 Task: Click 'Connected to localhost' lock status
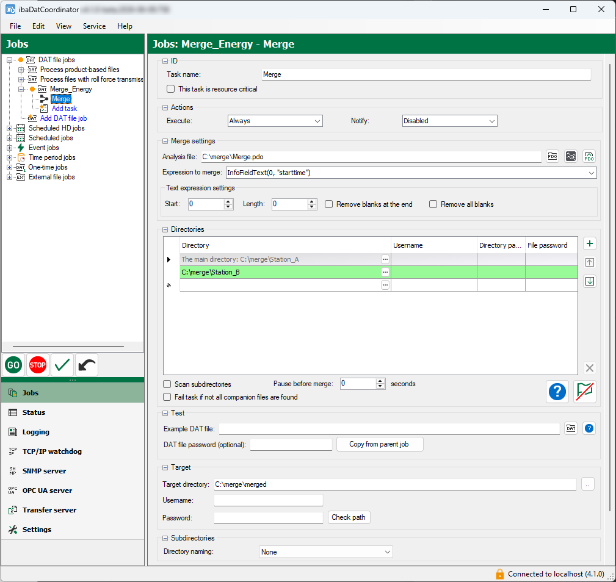pyautogui.click(x=550, y=574)
